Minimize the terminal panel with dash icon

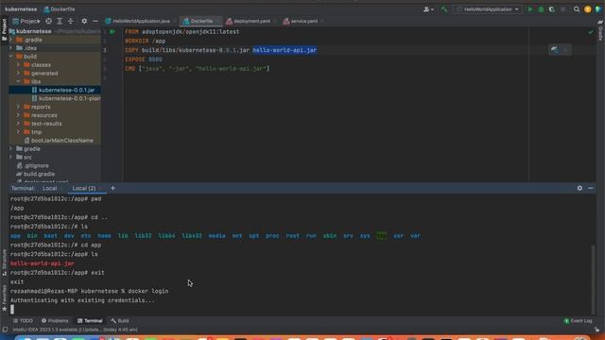click(590, 188)
